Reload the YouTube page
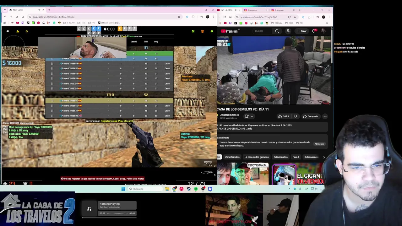This screenshot has height=226, width=402. pyautogui.click(x=225, y=17)
